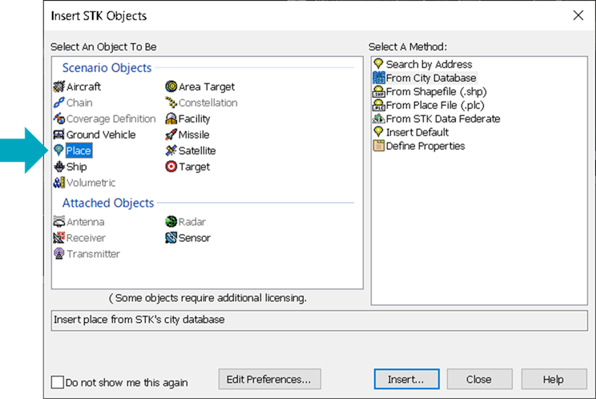Select 'From City Database' method text
The image size is (596, 399).
pos(431,78)
